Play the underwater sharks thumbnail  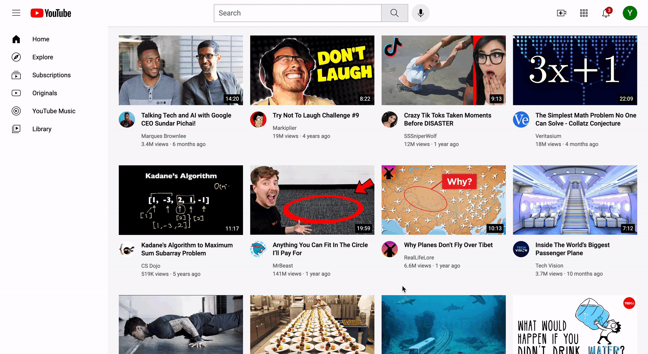(x=443, y=324)
